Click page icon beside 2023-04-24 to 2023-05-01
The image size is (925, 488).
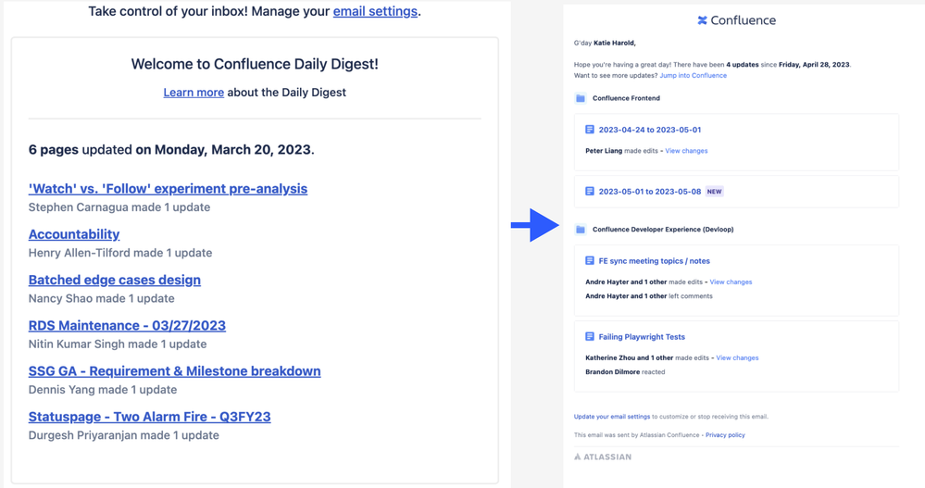coord(589,130)
